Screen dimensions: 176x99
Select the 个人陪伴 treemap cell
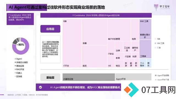[x=143, y=63]
